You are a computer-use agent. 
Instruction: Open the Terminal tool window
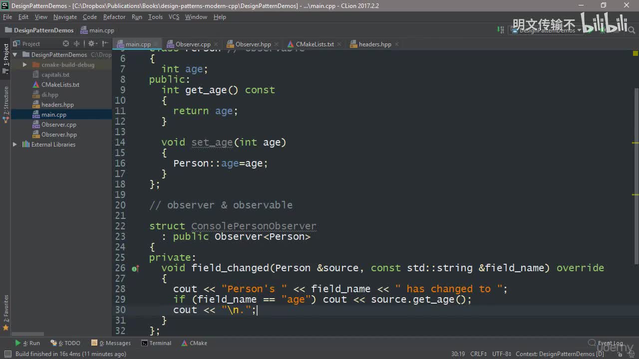[x=156, y=343]
